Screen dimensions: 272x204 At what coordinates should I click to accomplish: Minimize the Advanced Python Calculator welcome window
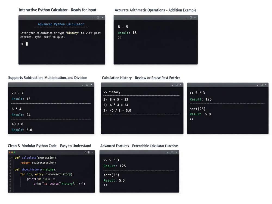pyautogui.click(x=94, y=18)
